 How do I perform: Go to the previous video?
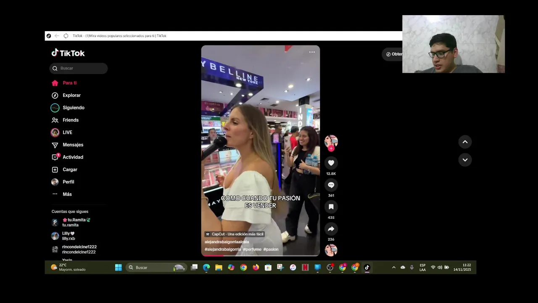tap(465, 142)
